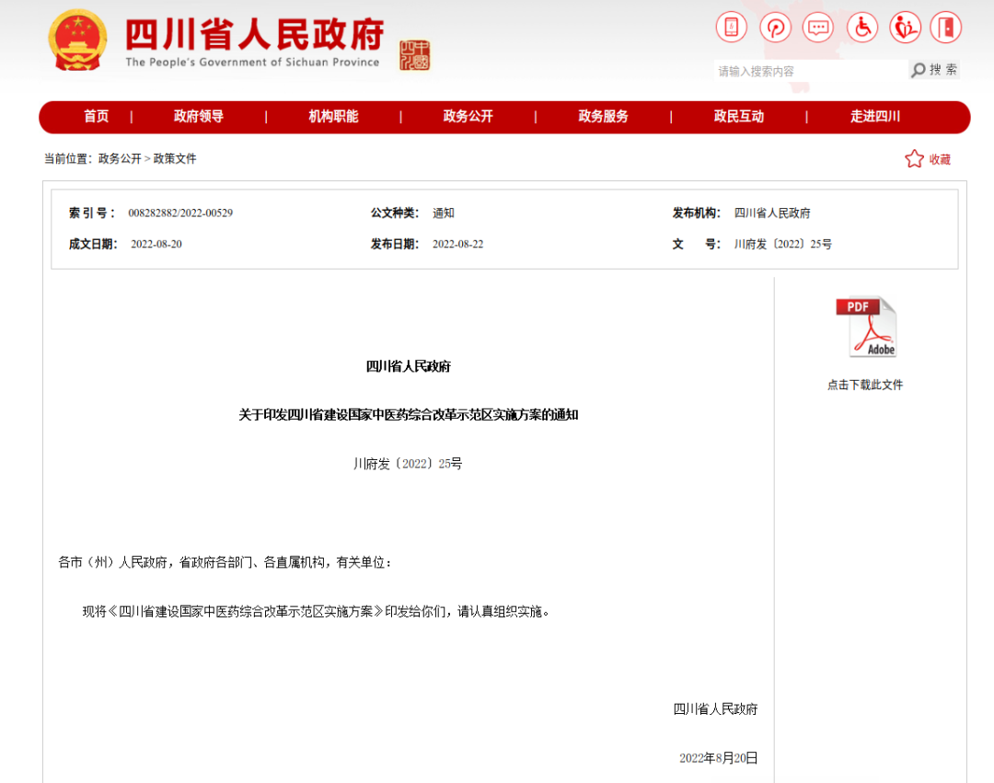Screen dimensions: 994x783
Task: Open the mobile phone version icon
Action: 732,28
